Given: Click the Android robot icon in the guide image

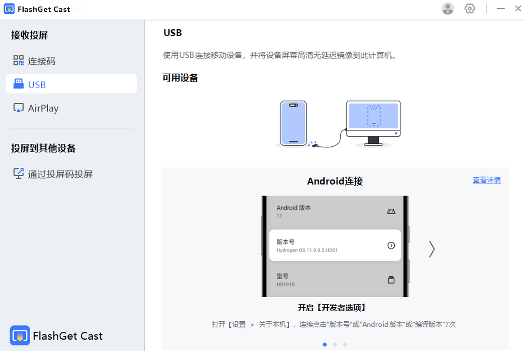Looking at the screenshot, I should [391, 212].
